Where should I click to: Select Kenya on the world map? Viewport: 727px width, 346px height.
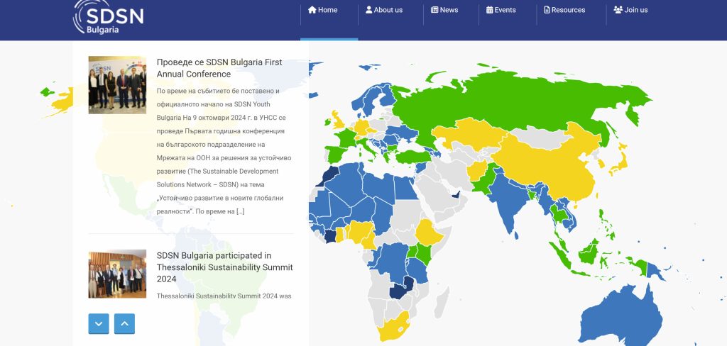(x=425, y=255)
